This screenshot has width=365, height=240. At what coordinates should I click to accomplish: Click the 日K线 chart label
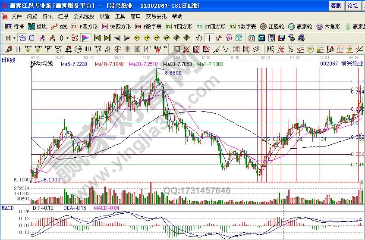(x=8, y=60)
